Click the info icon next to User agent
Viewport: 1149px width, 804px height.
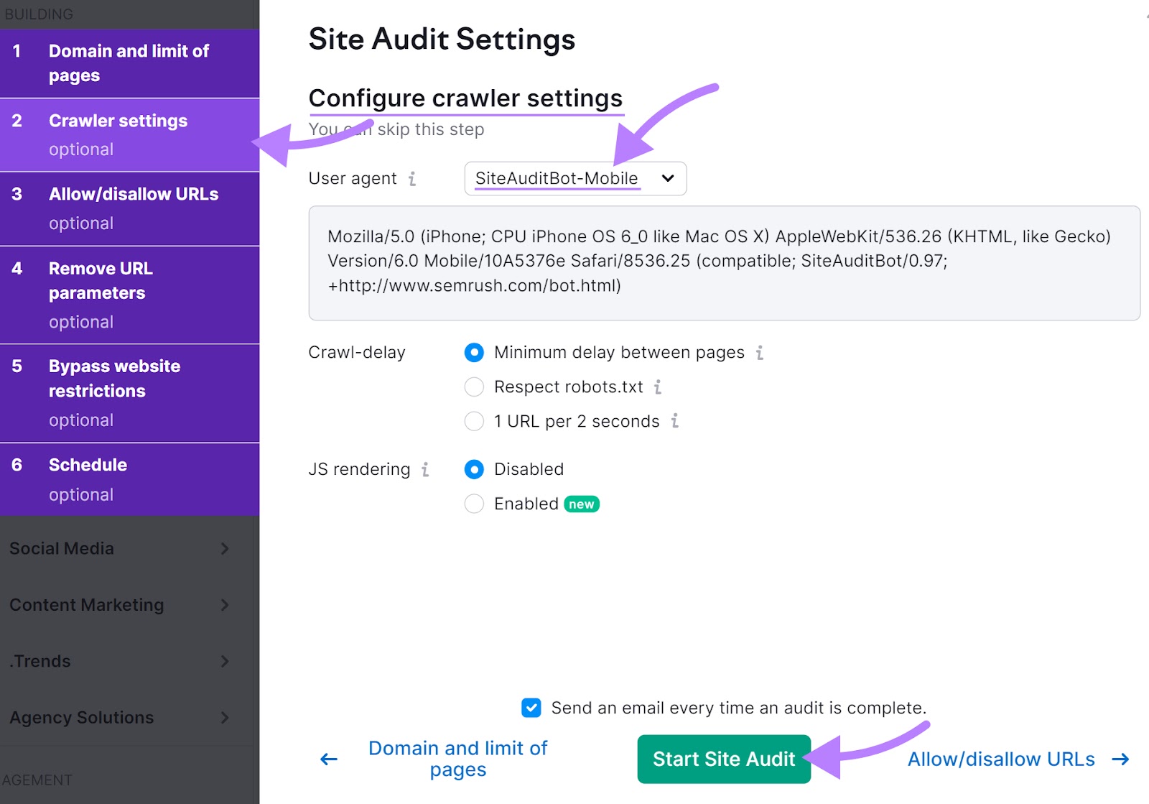click(413, 179)
